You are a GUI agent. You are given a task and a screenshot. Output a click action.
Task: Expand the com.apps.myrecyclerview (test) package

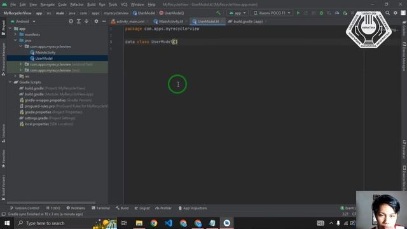click(x=20, y=70)
